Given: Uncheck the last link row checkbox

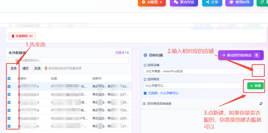Looking at the screenshot, I should coord(9,126).
